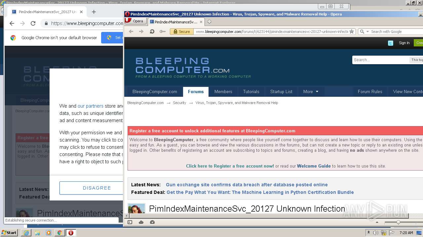This screenshot has width=423, height=237.
Task: Click the Chrome address bar lock icon
Action: click(x=46, y=23)
